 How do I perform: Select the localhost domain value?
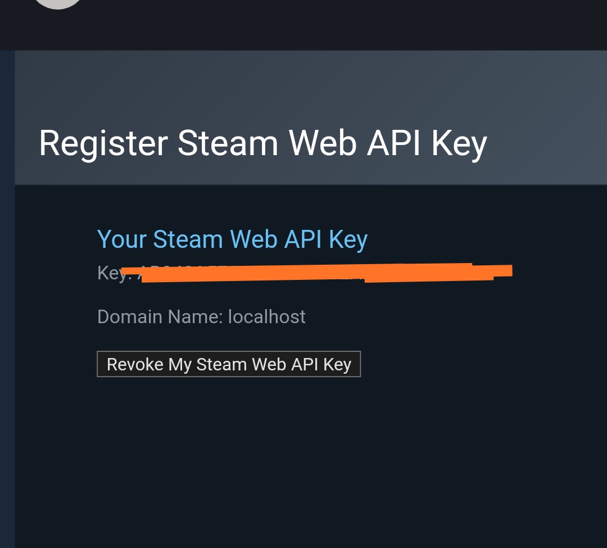(x=267, y=316)
